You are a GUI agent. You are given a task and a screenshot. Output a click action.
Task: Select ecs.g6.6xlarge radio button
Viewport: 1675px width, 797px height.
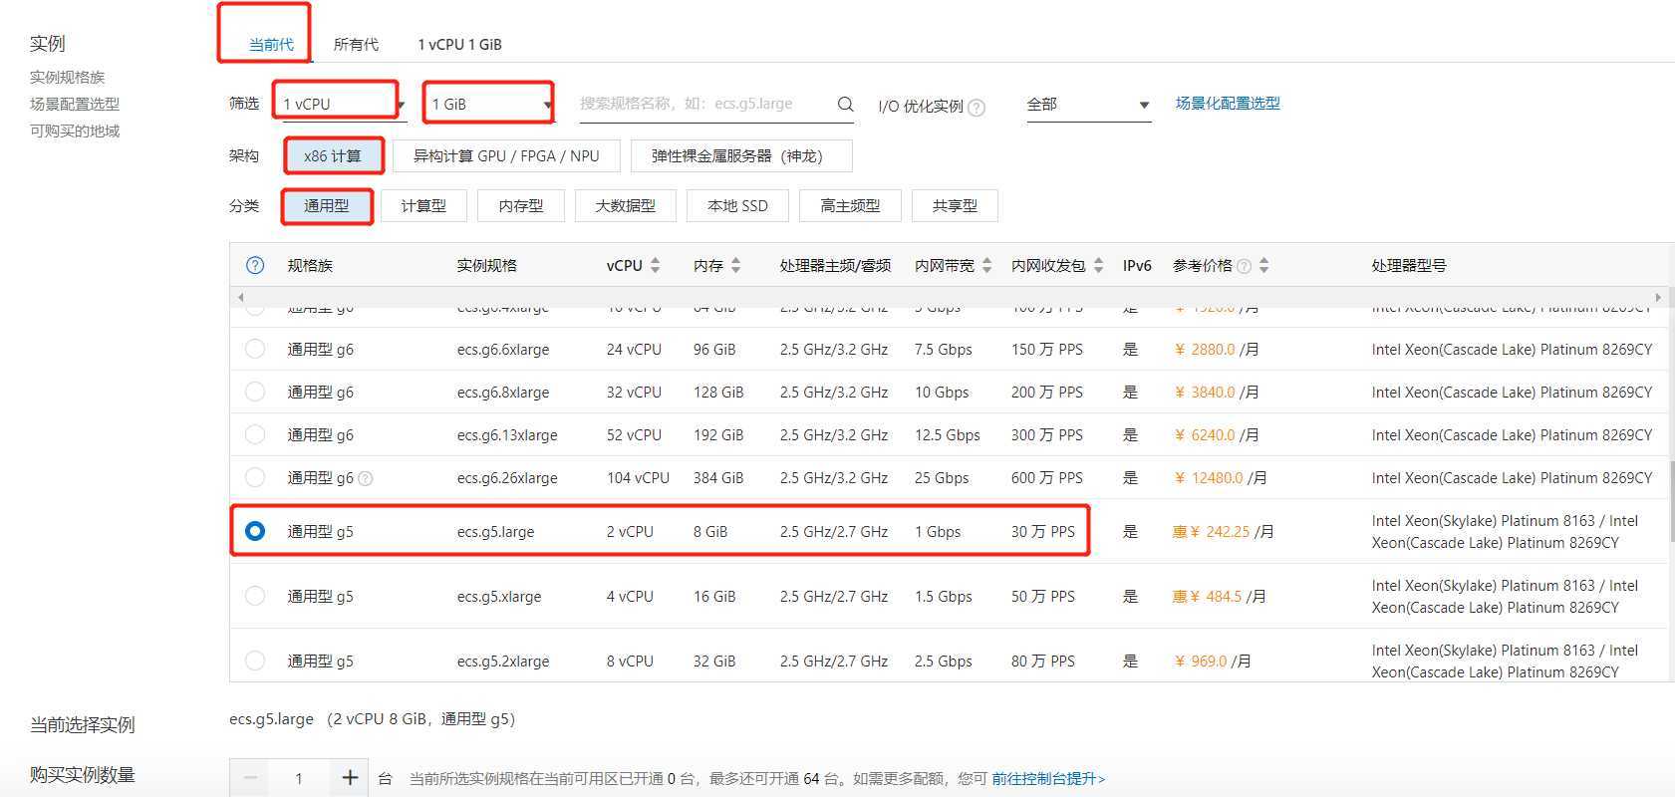click(x=255, y=349)
